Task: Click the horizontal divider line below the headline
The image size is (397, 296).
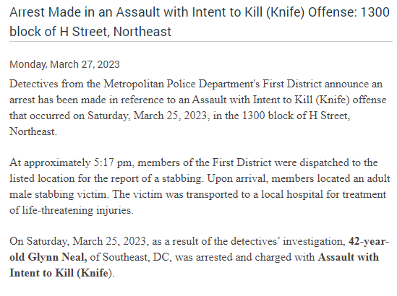Action: click(201, 41)
